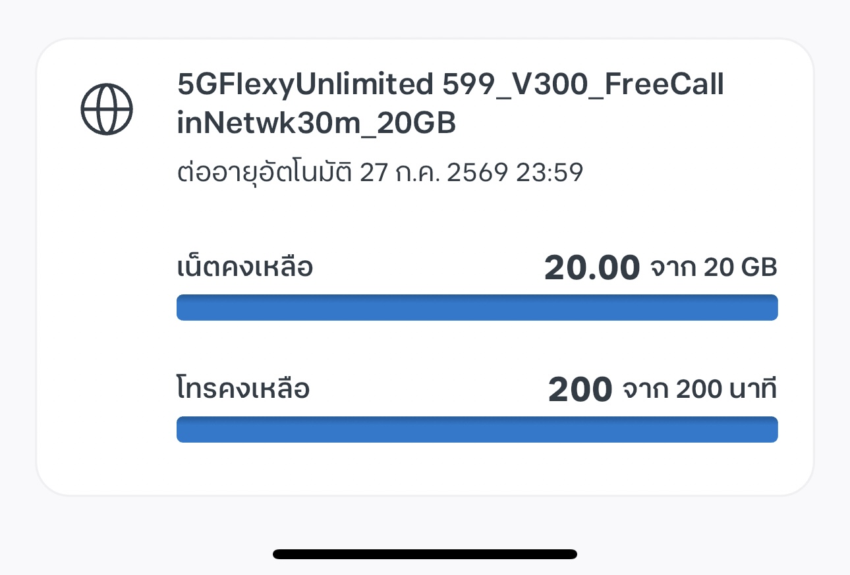This screenshot has width=850, height=575.
Task: Tap the empty card area below the globe icon
Action: tap(107, 316)
